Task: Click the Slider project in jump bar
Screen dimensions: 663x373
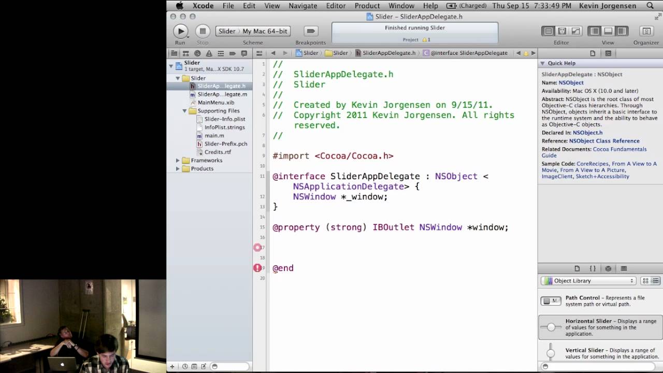Action: pyautogui.click(x=307, y=53)
